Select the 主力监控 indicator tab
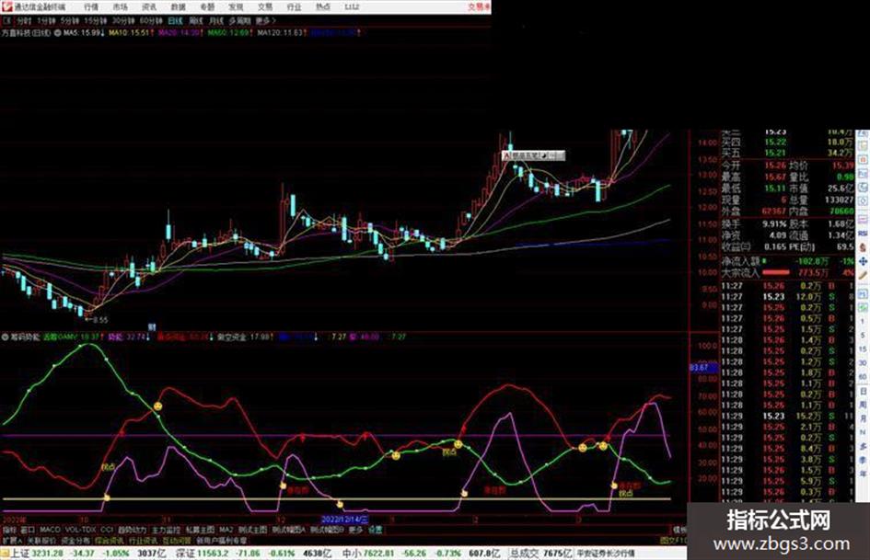This screenshot has height=560, width=870. (166, 530)
